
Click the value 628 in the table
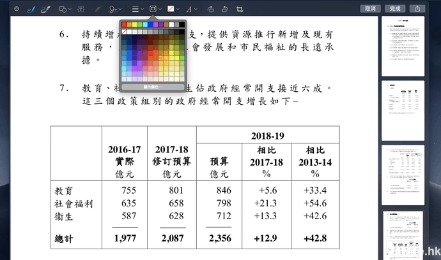pos(176,216)
